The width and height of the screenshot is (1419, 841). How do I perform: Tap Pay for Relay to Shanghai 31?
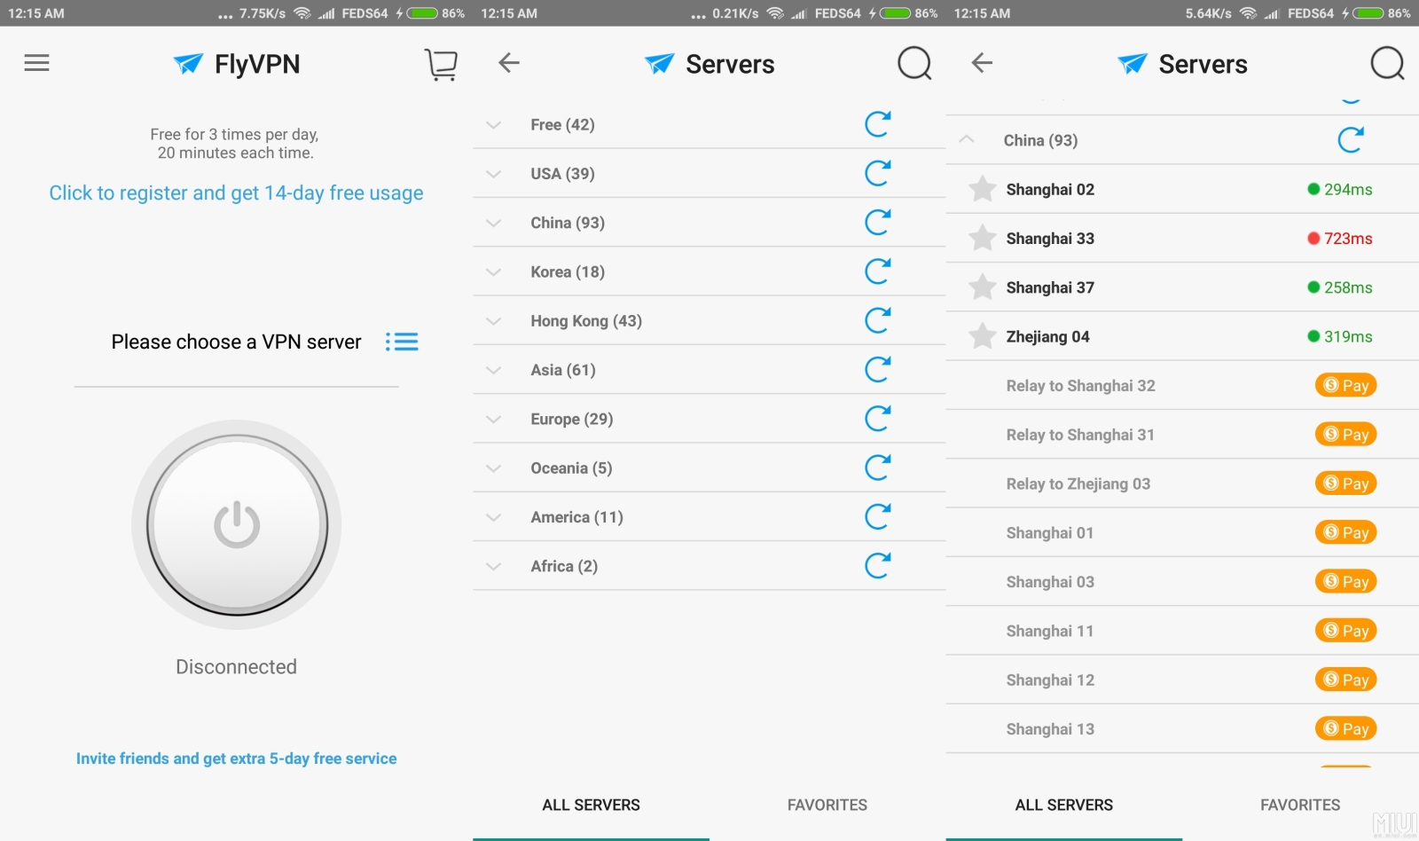(x=1345, y=434)
